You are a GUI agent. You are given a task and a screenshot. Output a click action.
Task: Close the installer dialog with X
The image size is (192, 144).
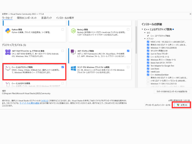(x=190, y=14)
